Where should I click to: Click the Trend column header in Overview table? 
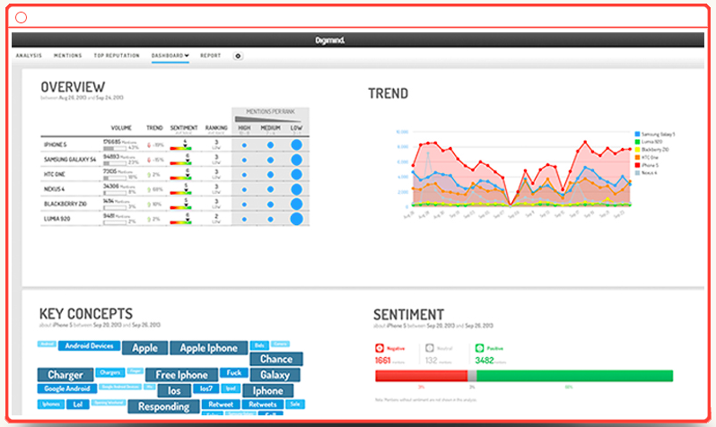click(x=155, y=128)
